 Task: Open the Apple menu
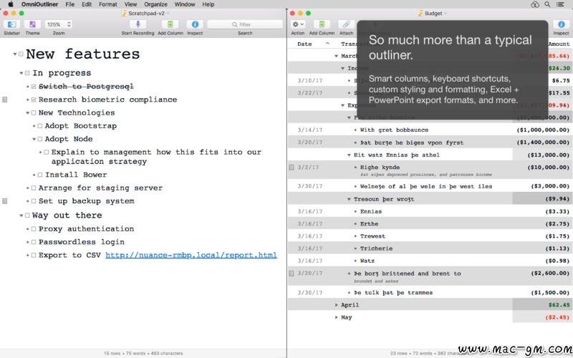click(x=11, y=4)
